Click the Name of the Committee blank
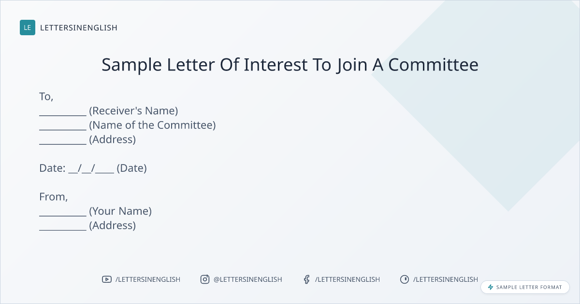Viewport: 580px width, 304px height. [x=63, y=127]
